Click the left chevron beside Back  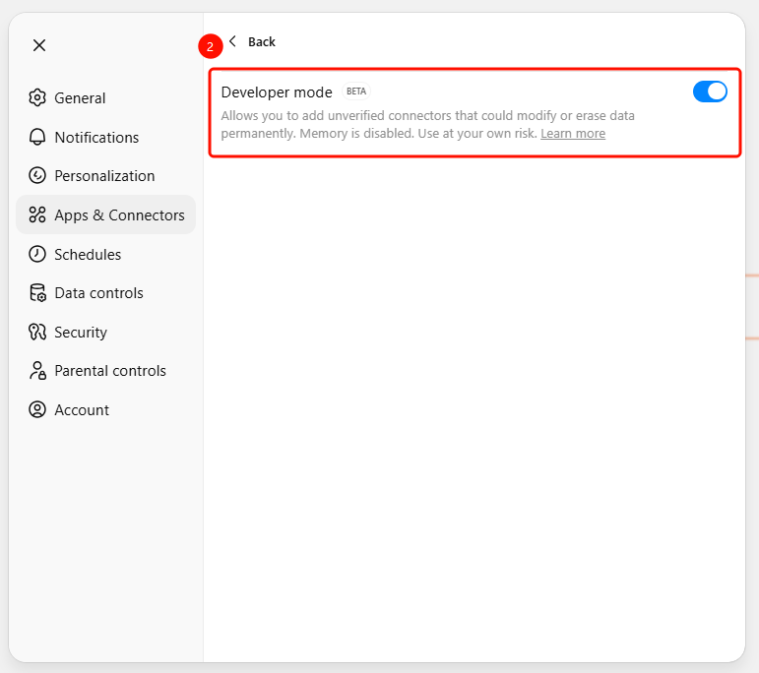pyautogui.click(x=233, y=41)
